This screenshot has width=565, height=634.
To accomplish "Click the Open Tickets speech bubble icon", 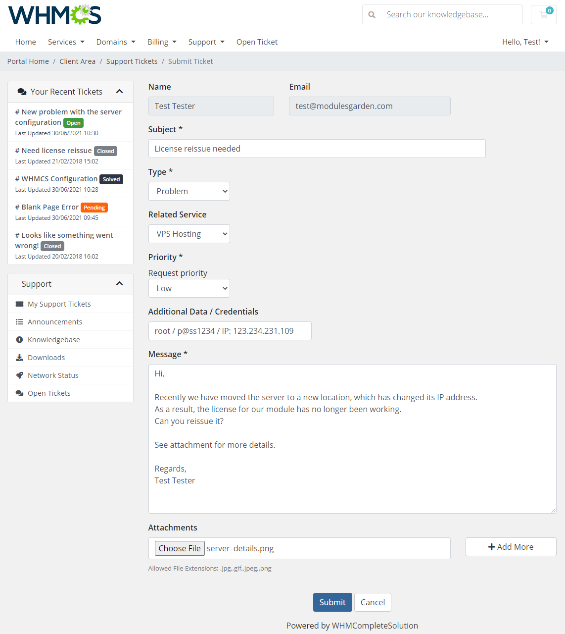I will [19, 393].
